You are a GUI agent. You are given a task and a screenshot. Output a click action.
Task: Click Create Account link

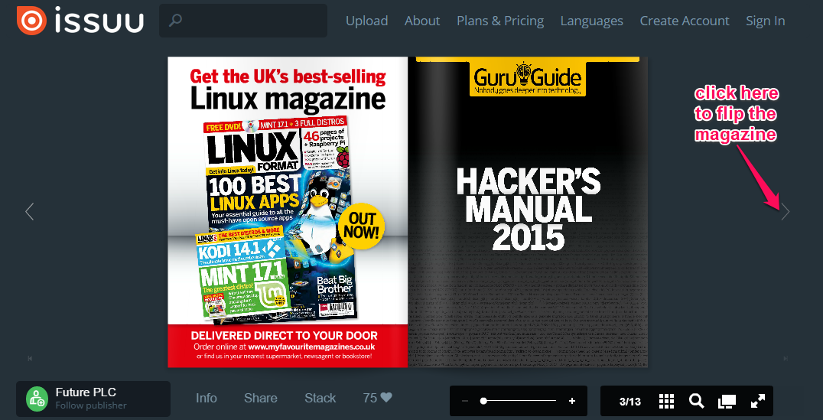point(685,21)
